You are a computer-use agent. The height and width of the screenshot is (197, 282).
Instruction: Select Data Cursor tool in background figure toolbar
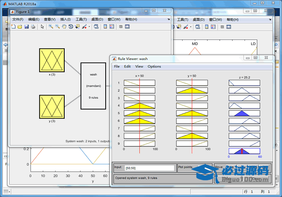click(179, 27)
